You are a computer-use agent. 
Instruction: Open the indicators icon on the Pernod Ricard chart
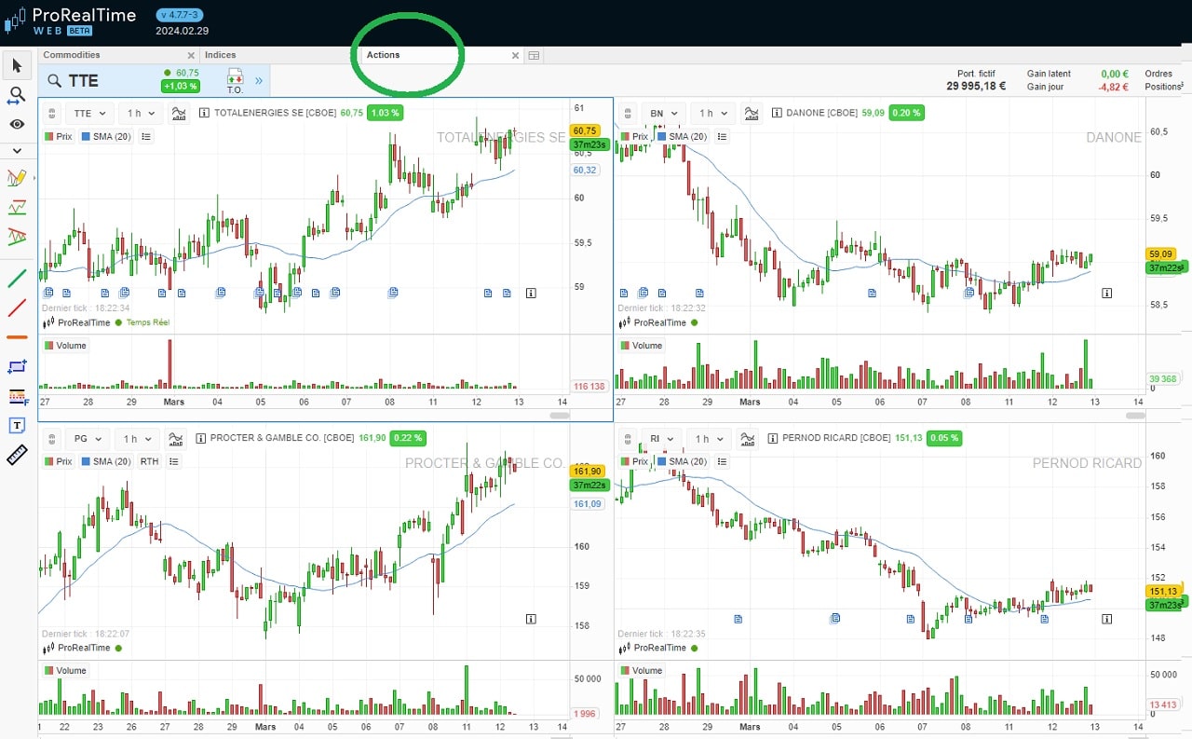click(747, 438)
